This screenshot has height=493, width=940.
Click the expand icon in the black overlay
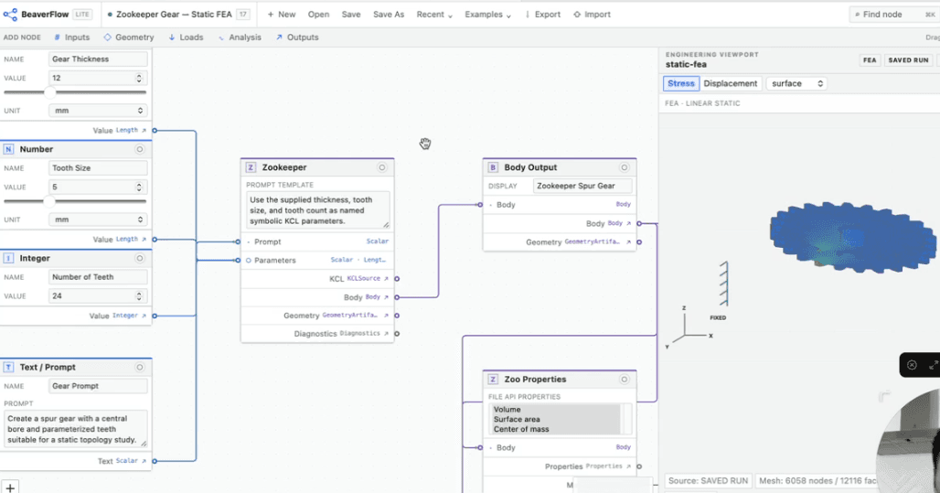point(933,365)
